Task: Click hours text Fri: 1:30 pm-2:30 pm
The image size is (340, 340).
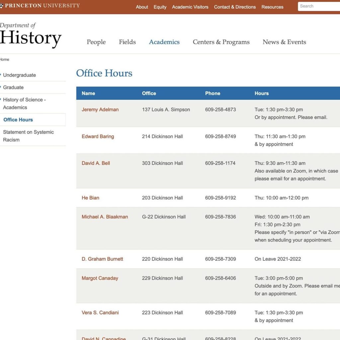Action: coord(277,224)
